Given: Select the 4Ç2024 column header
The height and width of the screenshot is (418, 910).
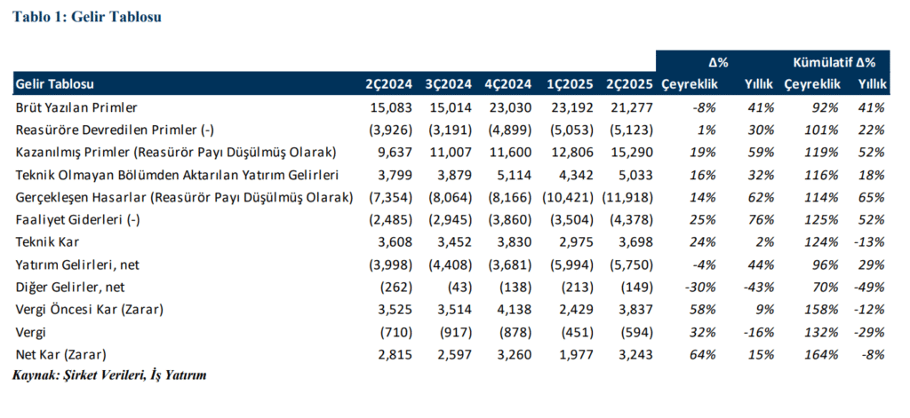Looking at the screenshot, I should pos(508,84).
